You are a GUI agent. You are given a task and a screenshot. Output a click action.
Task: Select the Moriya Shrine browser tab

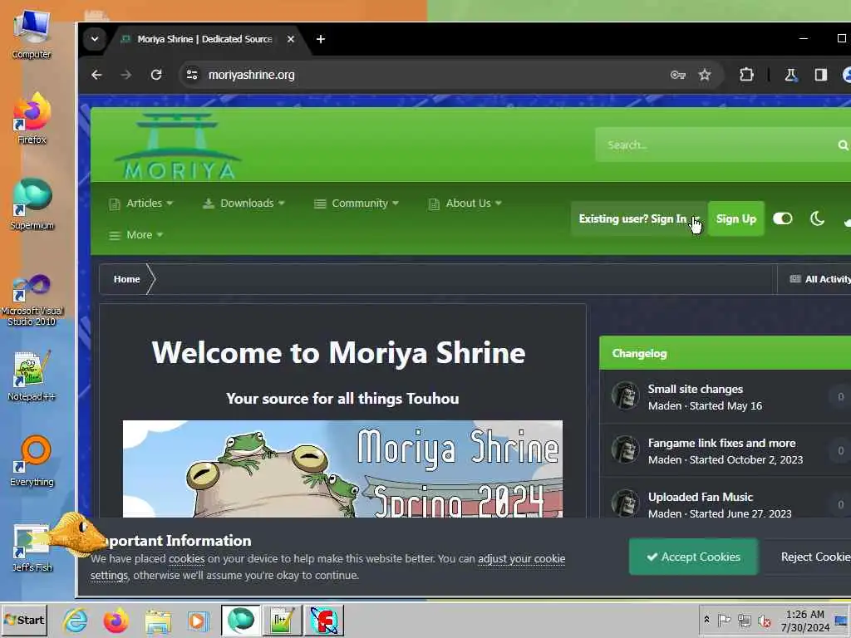pos(205,39)
